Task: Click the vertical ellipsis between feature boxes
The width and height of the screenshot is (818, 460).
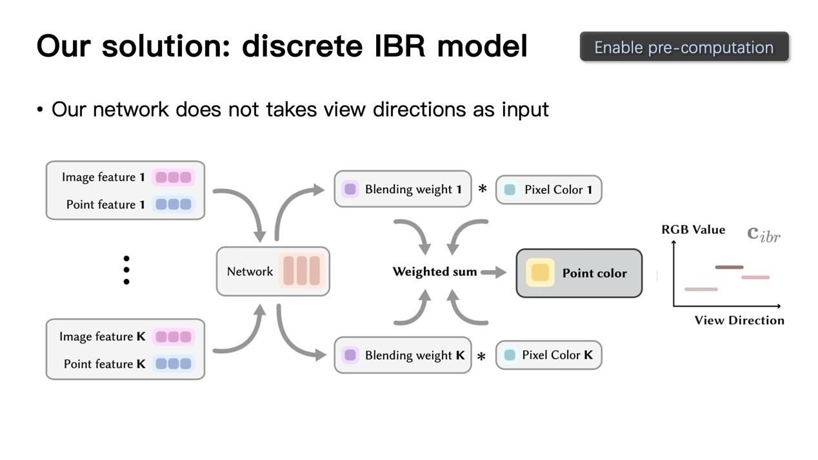Action: 126,270
